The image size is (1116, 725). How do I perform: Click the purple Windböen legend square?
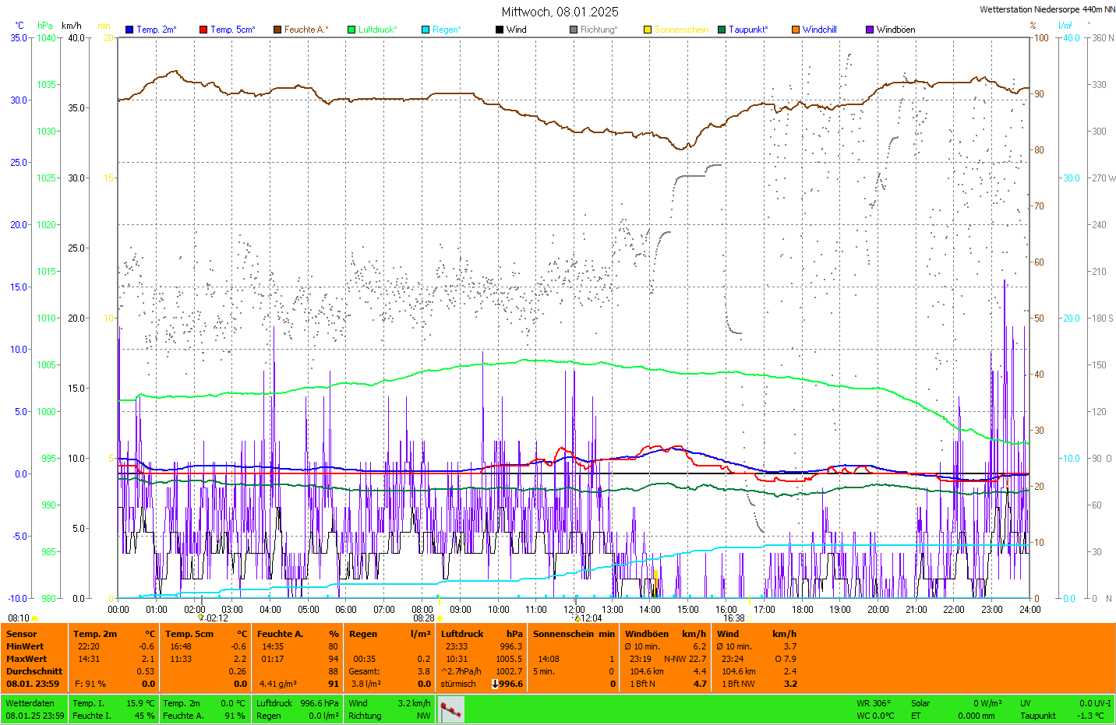point(870,30)
